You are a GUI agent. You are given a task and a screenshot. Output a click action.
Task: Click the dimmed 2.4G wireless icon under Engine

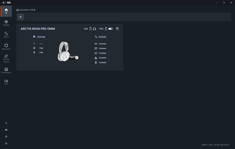click(x=34, y=44)
